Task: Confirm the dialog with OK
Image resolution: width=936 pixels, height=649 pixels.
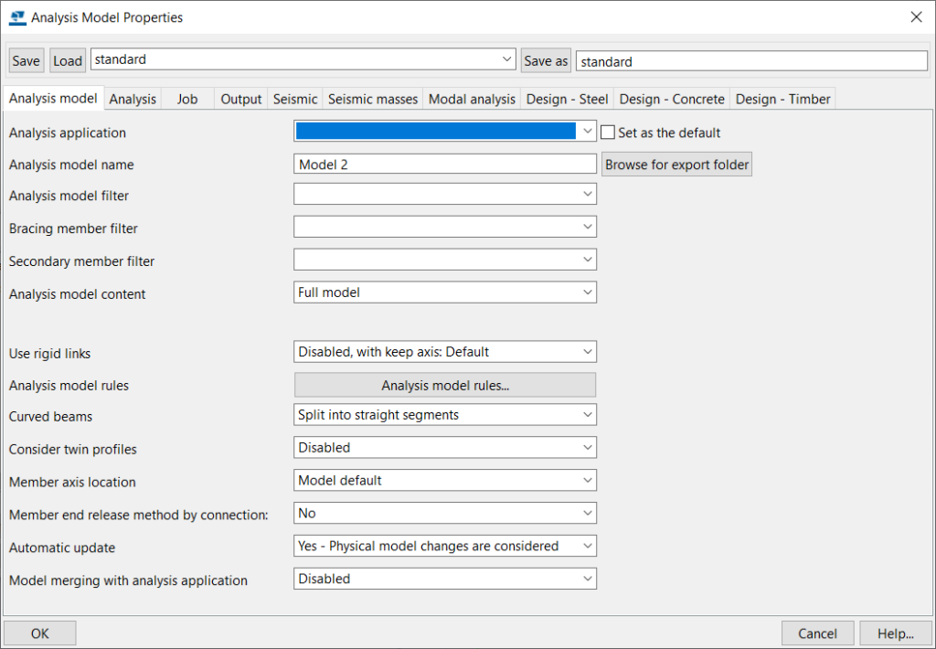Action: (x=39, y=633)
